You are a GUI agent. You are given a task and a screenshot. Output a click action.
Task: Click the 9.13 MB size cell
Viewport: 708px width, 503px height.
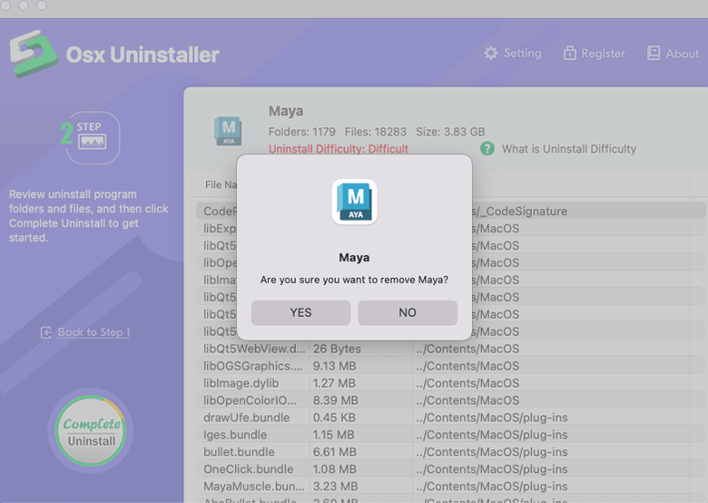(335, 366)
